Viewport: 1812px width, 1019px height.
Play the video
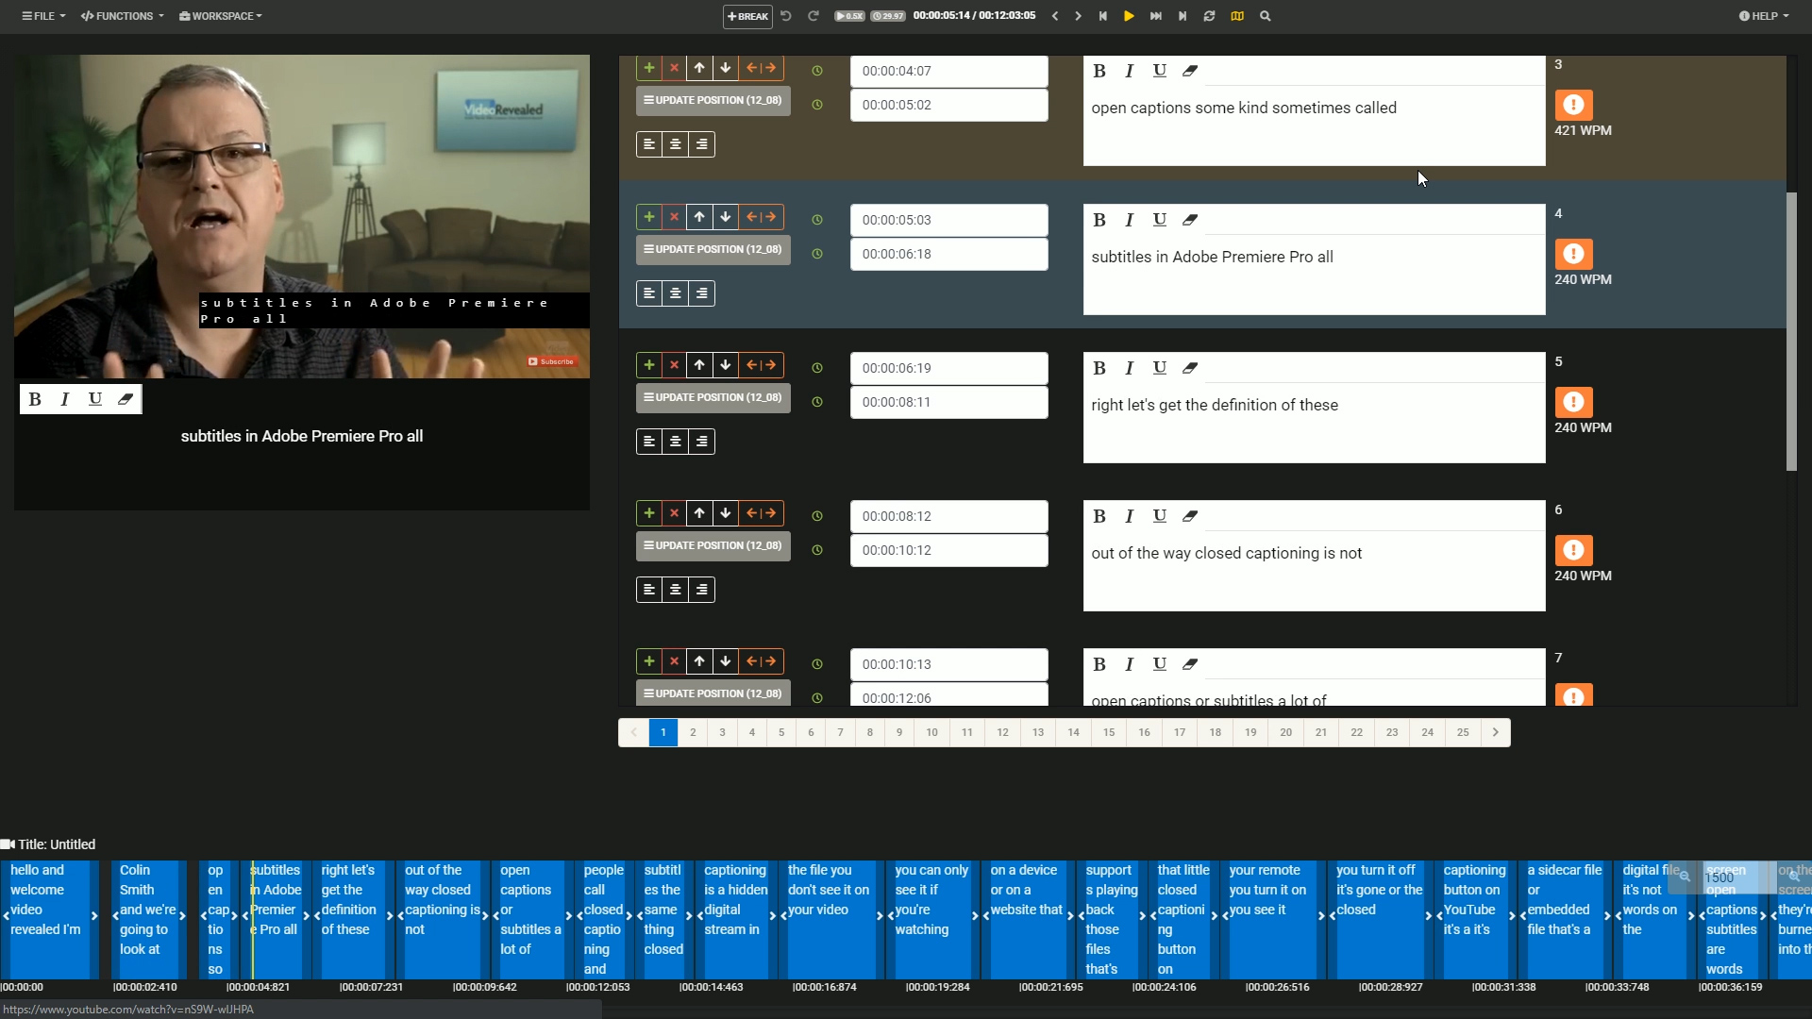(1129, 16)
